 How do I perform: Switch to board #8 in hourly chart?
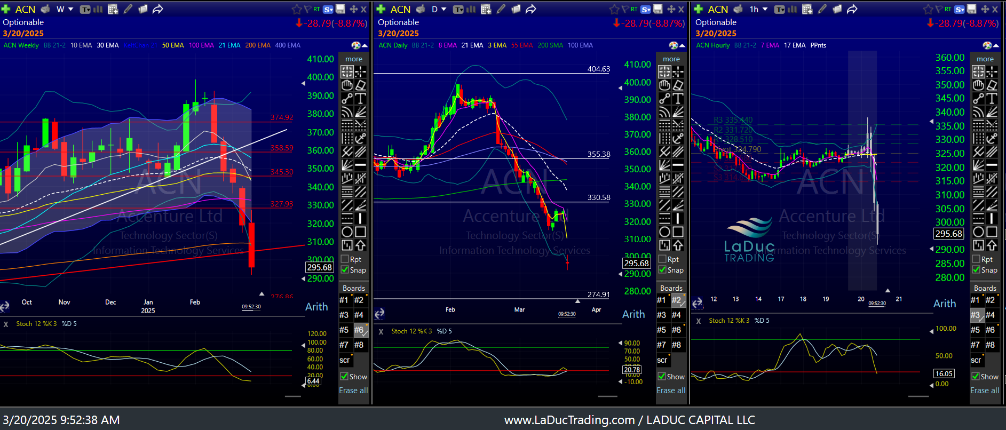coord(991,345)
